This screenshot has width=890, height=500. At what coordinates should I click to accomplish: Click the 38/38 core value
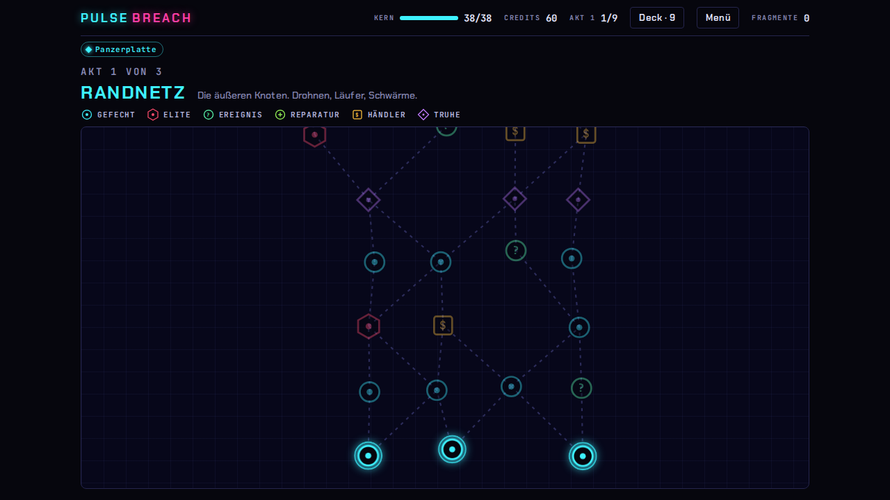point(478,18)
